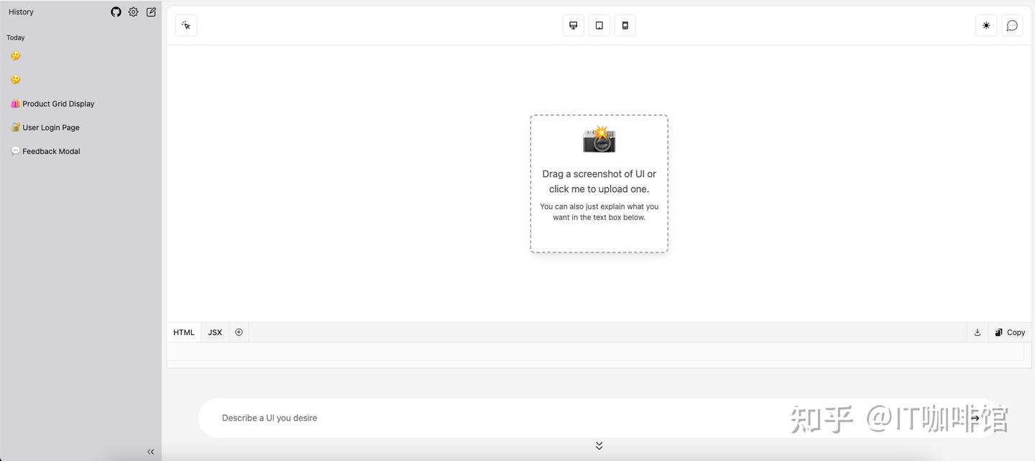Toggle the light/dark theme sun icon
1035x461 pixels.
click(985, 24)
